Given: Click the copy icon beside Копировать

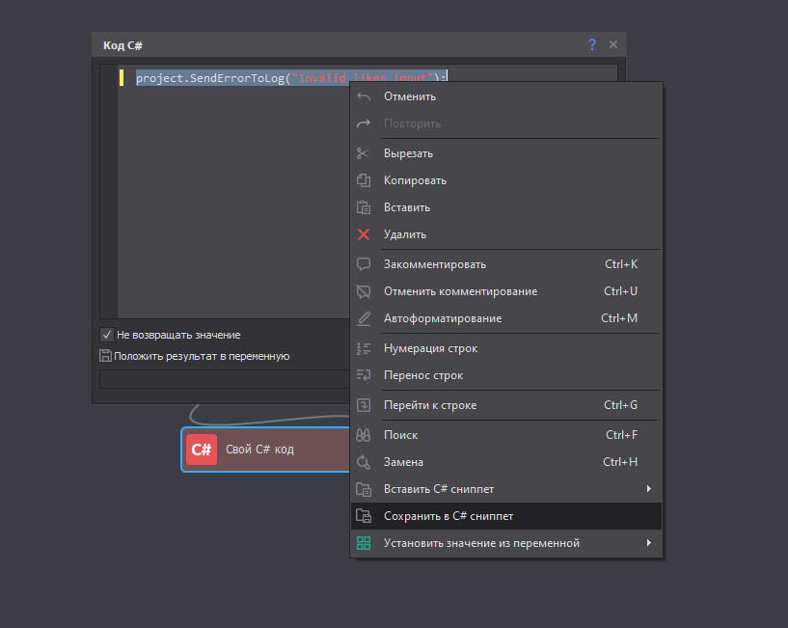Looking at the screenshot, I should coord(364,180).
